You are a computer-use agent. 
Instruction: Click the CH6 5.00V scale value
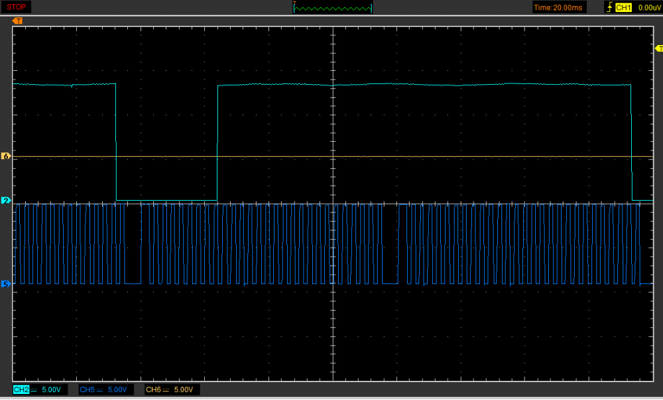click(185, 390)
